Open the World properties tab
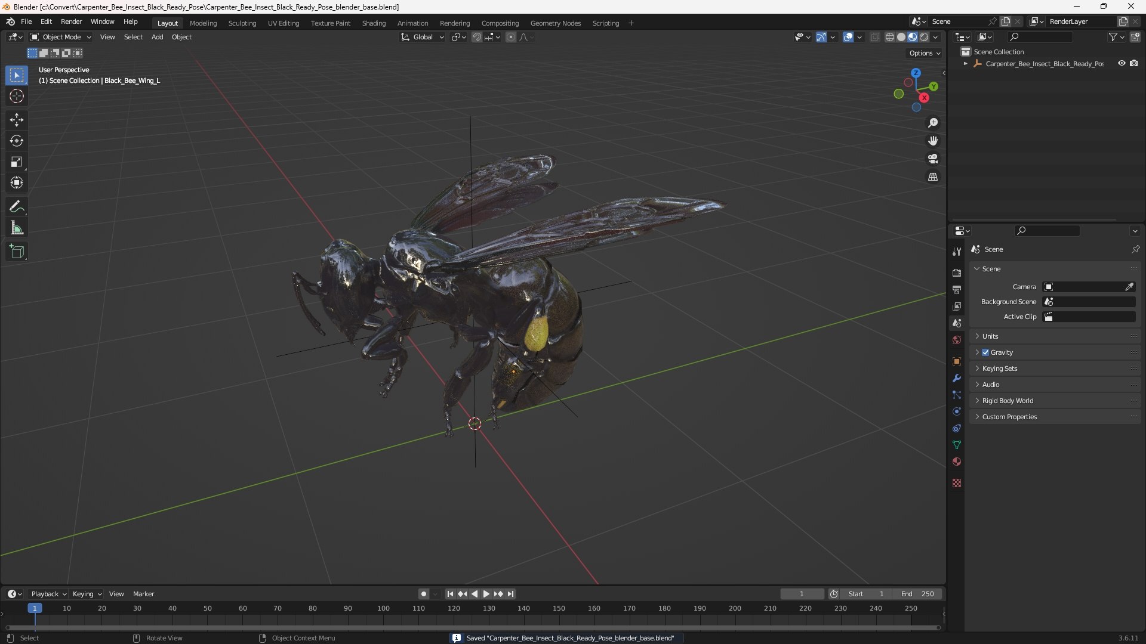This screenshot has height=644, width=1146. [x=957, y=340]
